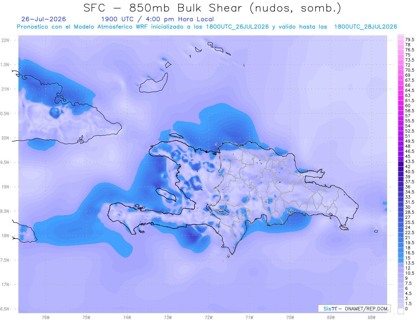Viewport: 417px width, 322px height.
Task: Click the '39' color scale value
Action: pos(408,176)
